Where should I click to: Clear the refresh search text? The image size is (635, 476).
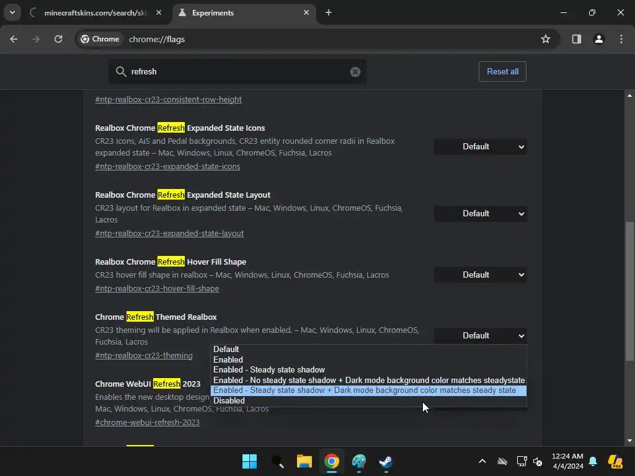point(355,72)
